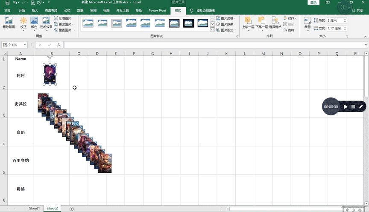Switch to the 插入 insert tab
This screenshot has width=369, height=212.
click(35, 11)
